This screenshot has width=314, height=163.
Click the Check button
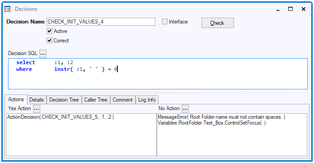[x=217, y=23]
